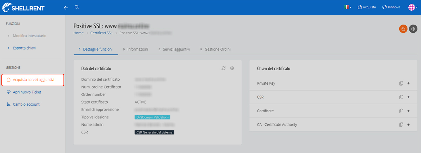421x153 pixels.
Task: Click the dark gear button beside the title
Action: coord(413,29)
